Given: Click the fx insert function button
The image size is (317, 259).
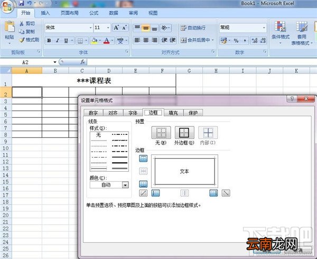Looking at the screenshot, I should pyautogui.click(x=83, y=62).
